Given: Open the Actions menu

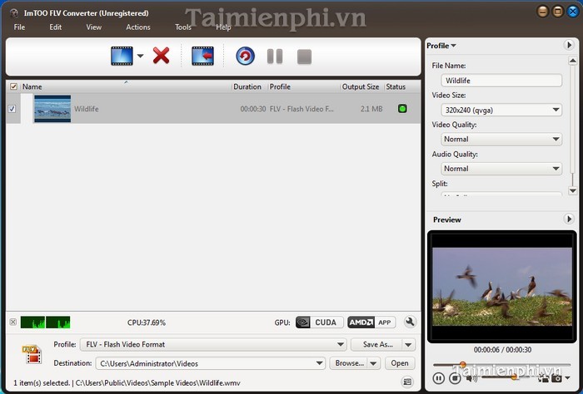Looking at the screenshot, I should point(138,27).
